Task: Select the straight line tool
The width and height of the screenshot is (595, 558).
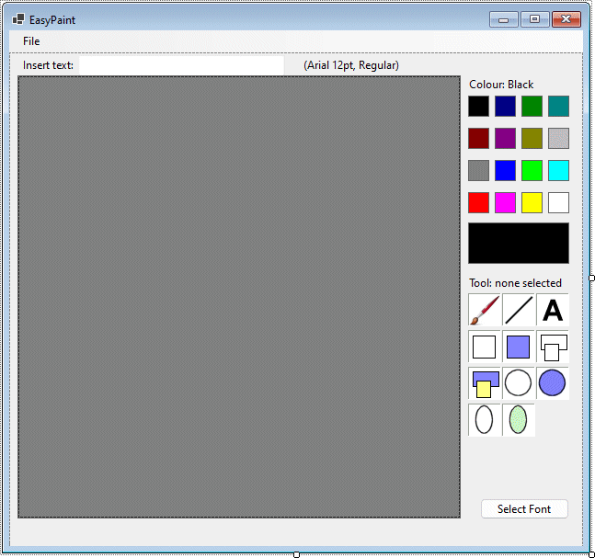Action: coord(519,311)
